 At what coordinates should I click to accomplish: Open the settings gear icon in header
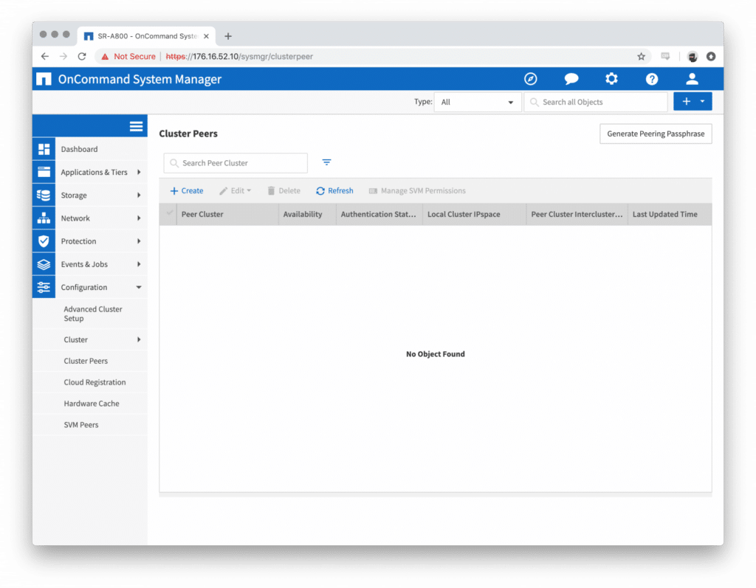(611, 79)
